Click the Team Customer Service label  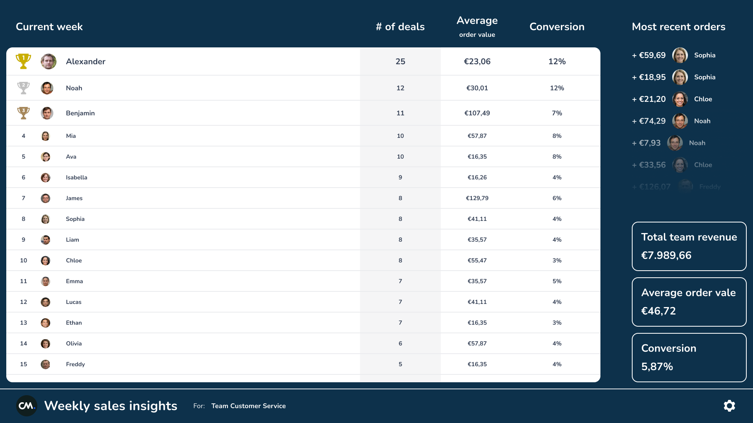point(248,406)
